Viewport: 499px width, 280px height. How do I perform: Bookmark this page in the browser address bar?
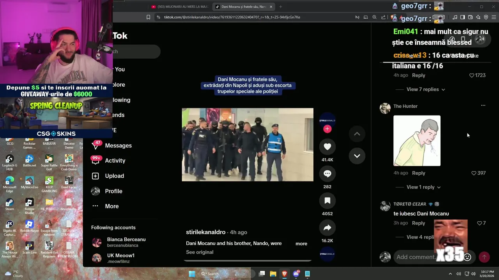click(148, 17)
